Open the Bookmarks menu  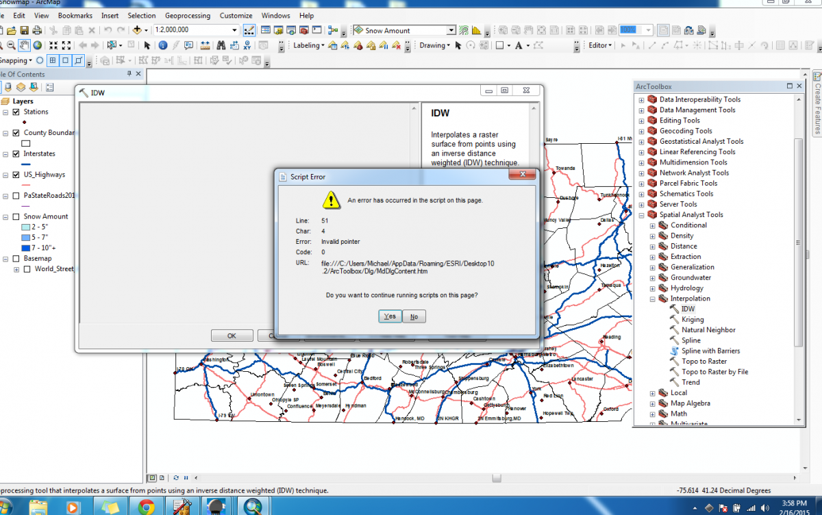click(75, 15)
